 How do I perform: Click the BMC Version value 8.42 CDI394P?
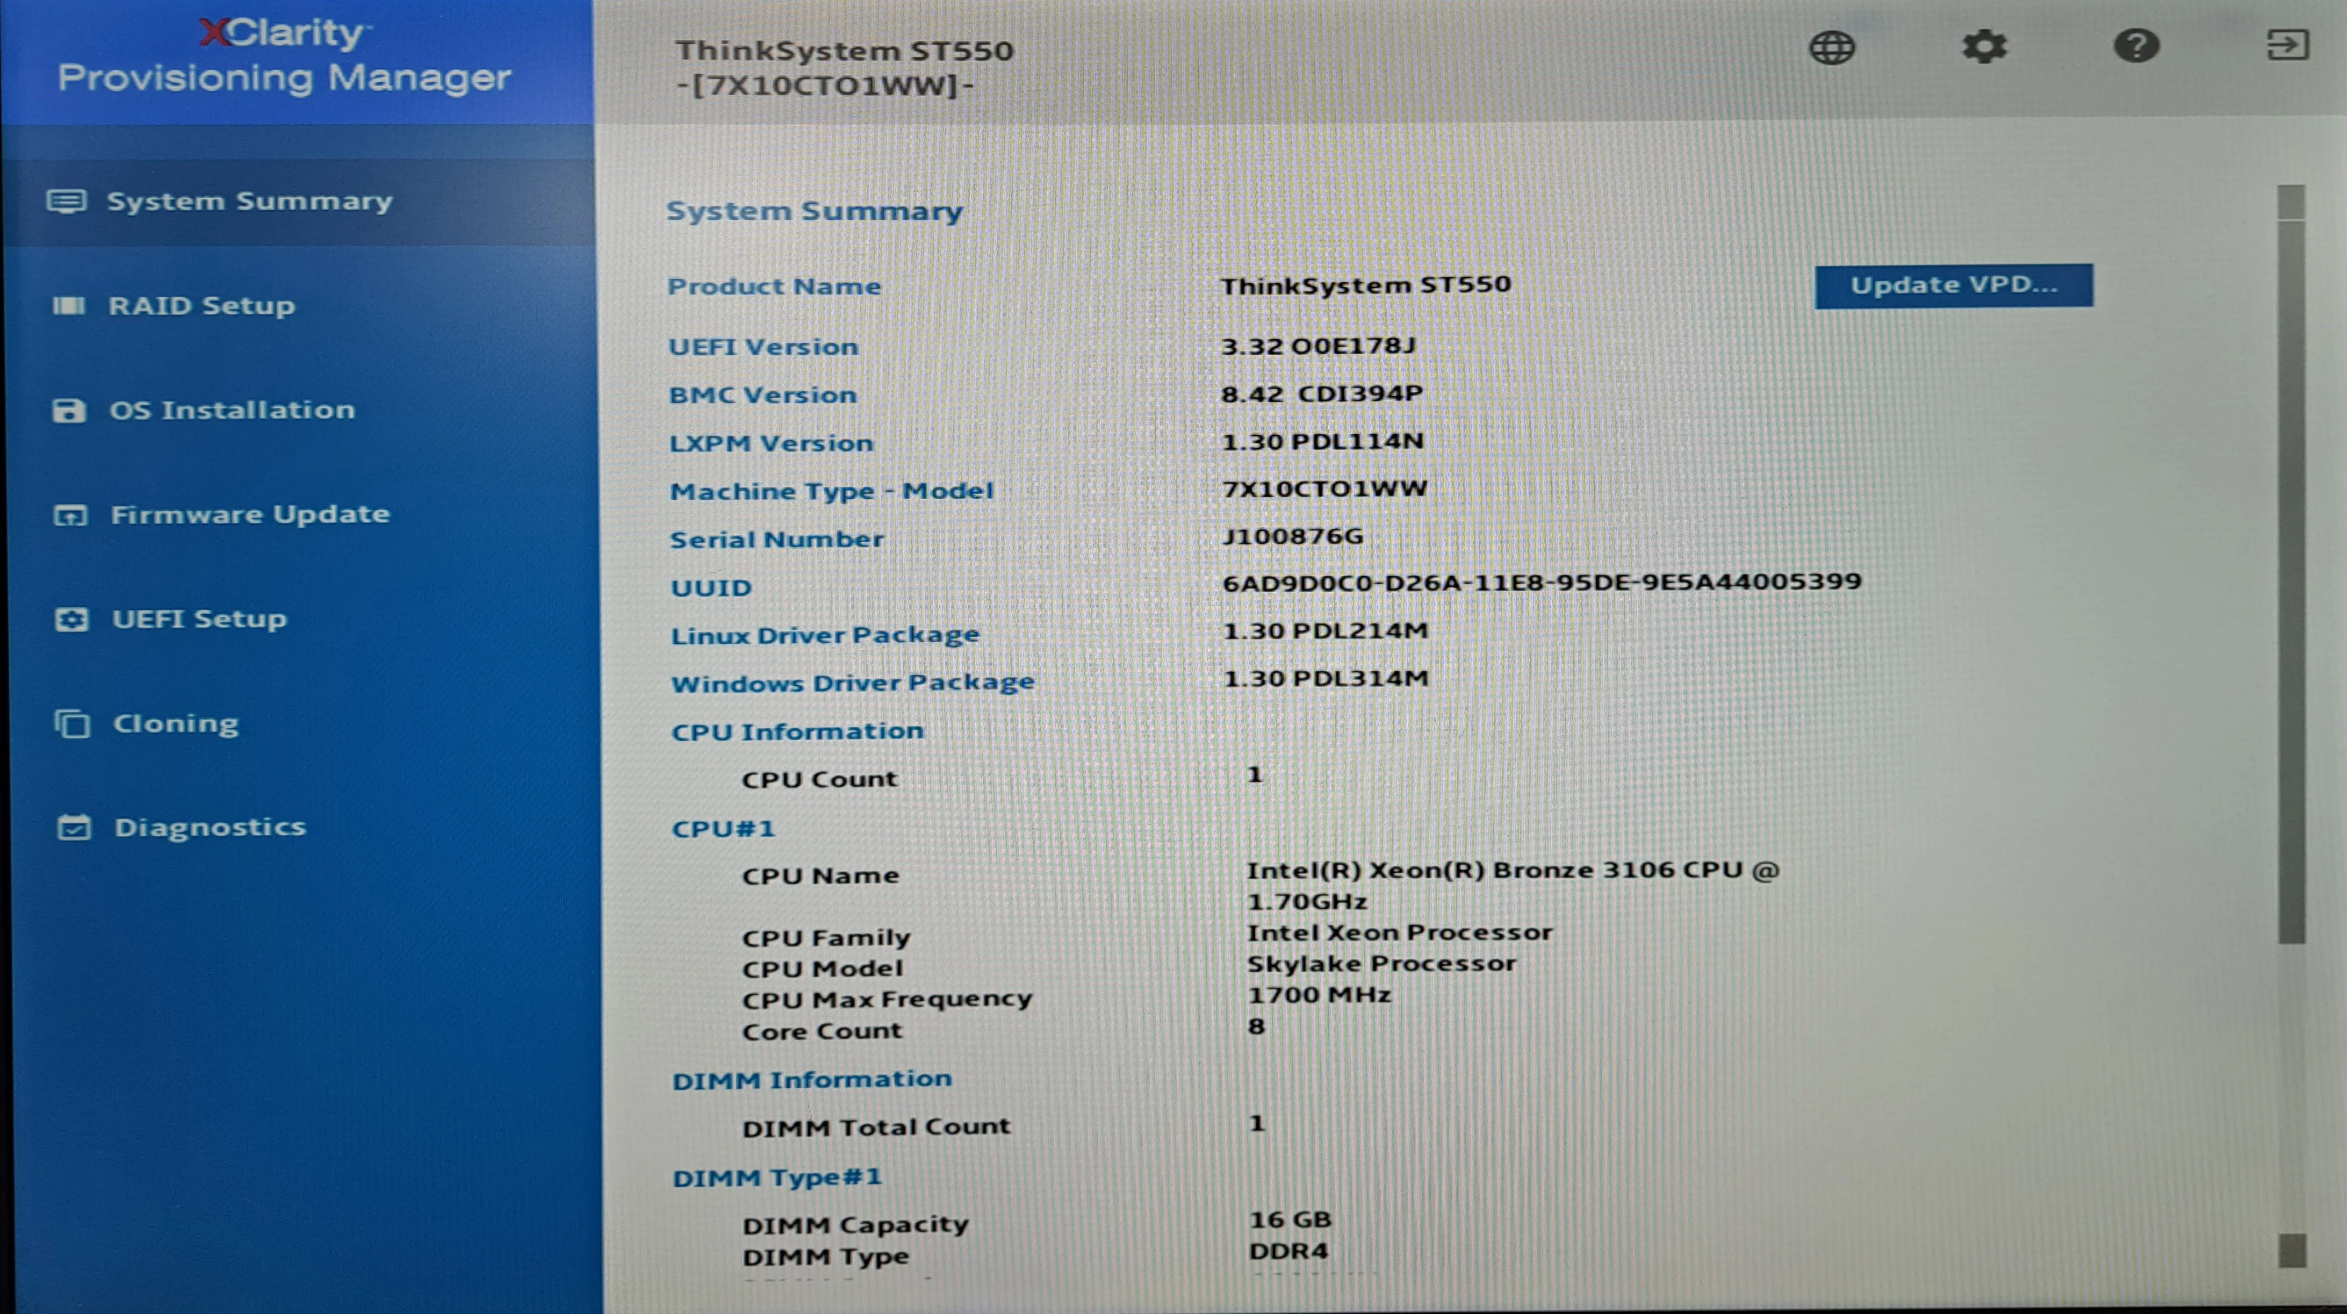pyautogui.click(x=1322, y=394)
